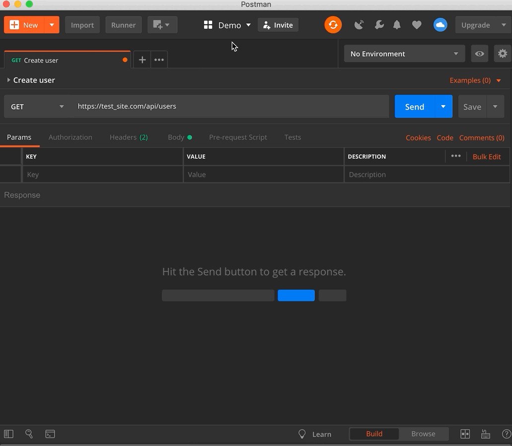The height and width of the screenshot is (446, 512).
Task: Open the Code link
Action: click(445, 138)
